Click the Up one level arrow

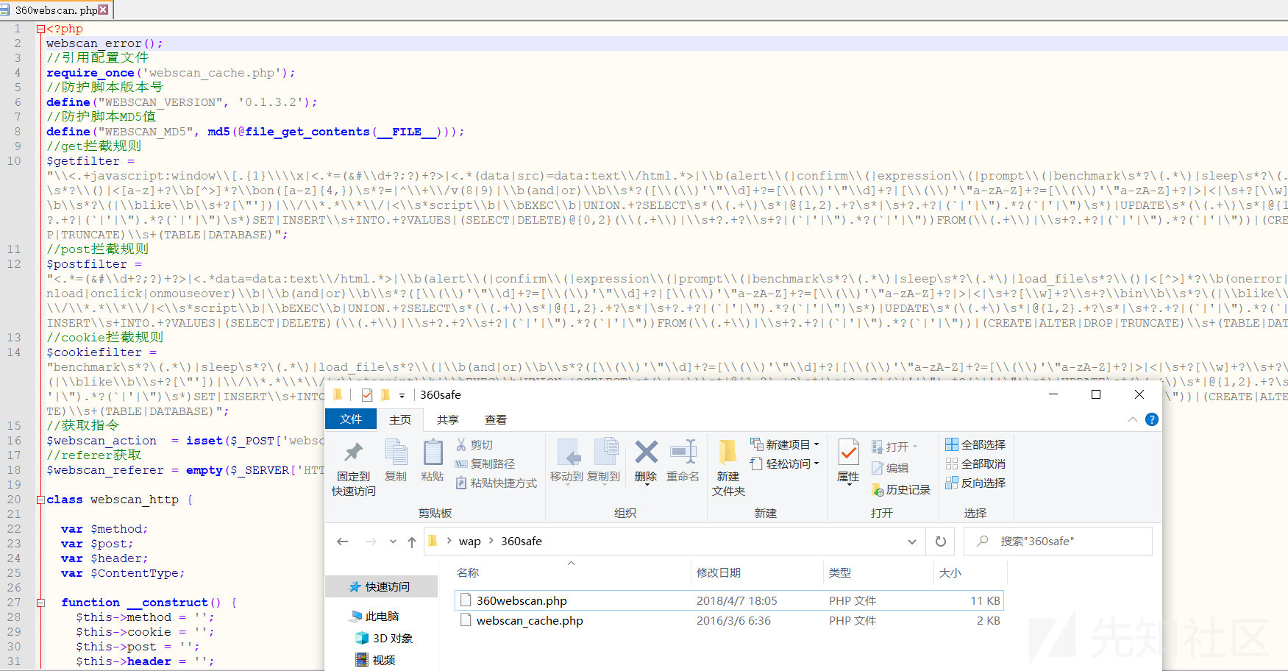tap(412, 542)
